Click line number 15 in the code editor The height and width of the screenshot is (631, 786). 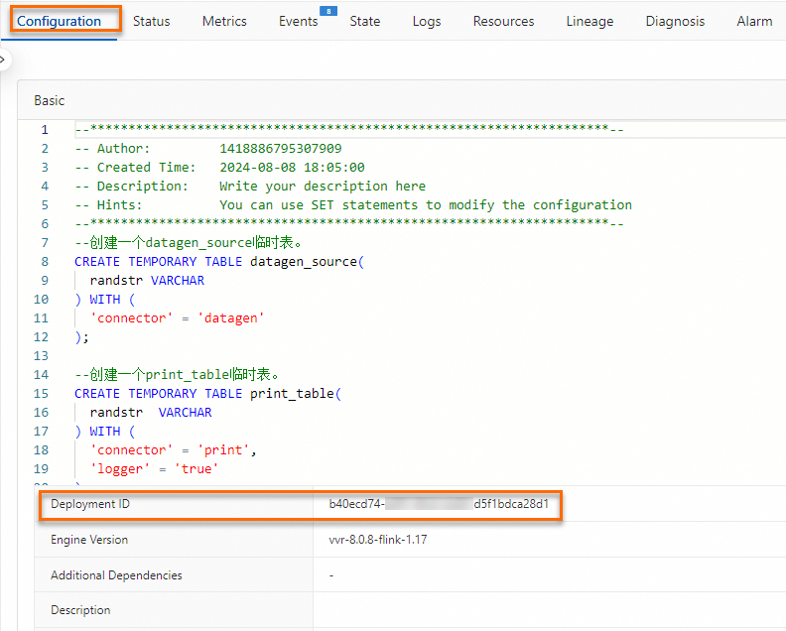(x=41, y=394)
